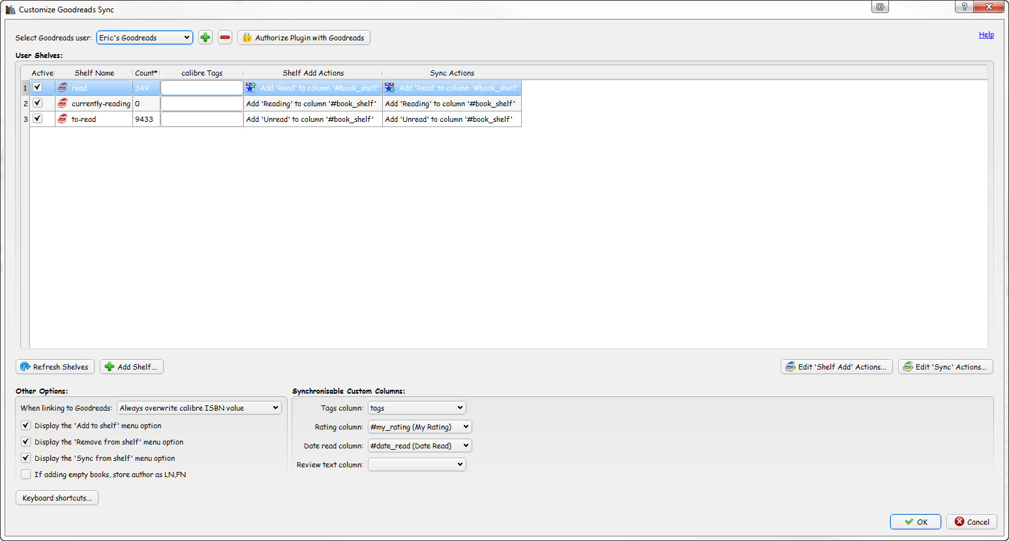Viewport: 1009px width, 541px height.
Task: Click Authorize Plugin with Goodreads button
Action: 304,38
